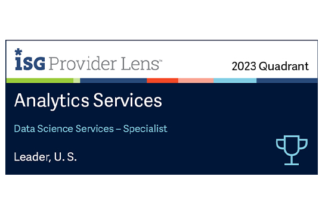
Task: Pick the light sky-blue bar segment
Action: coord(235,80)
